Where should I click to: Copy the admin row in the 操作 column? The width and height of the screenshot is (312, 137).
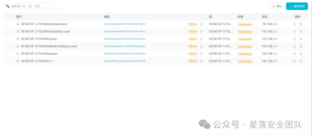point(294,54)
